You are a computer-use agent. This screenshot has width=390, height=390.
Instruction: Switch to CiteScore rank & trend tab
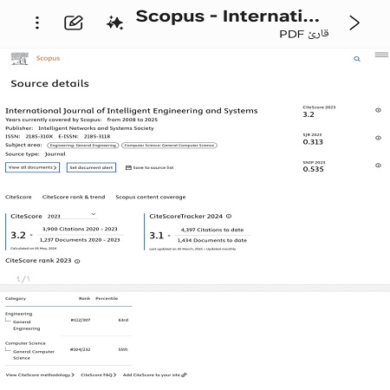(x=74, y=197)
